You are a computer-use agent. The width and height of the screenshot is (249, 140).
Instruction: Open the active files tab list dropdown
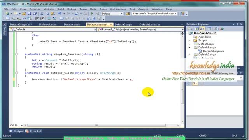click(182, 24)
